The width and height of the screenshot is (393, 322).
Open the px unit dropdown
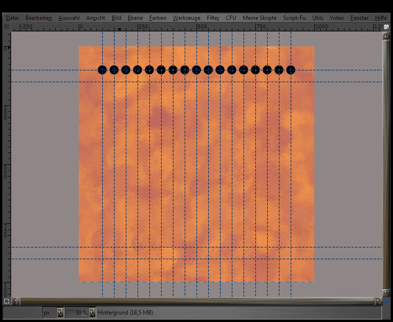click(x=60, y=313)
